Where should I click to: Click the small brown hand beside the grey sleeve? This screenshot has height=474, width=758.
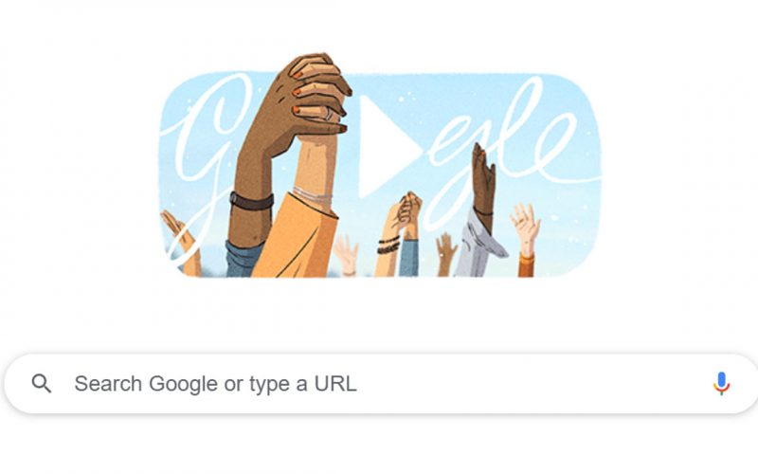(445, 252)
